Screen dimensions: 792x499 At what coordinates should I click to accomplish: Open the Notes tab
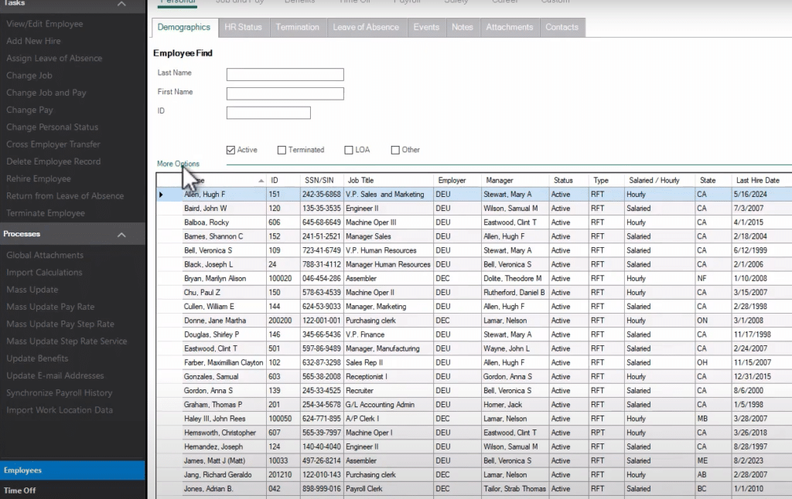[463, 27]
